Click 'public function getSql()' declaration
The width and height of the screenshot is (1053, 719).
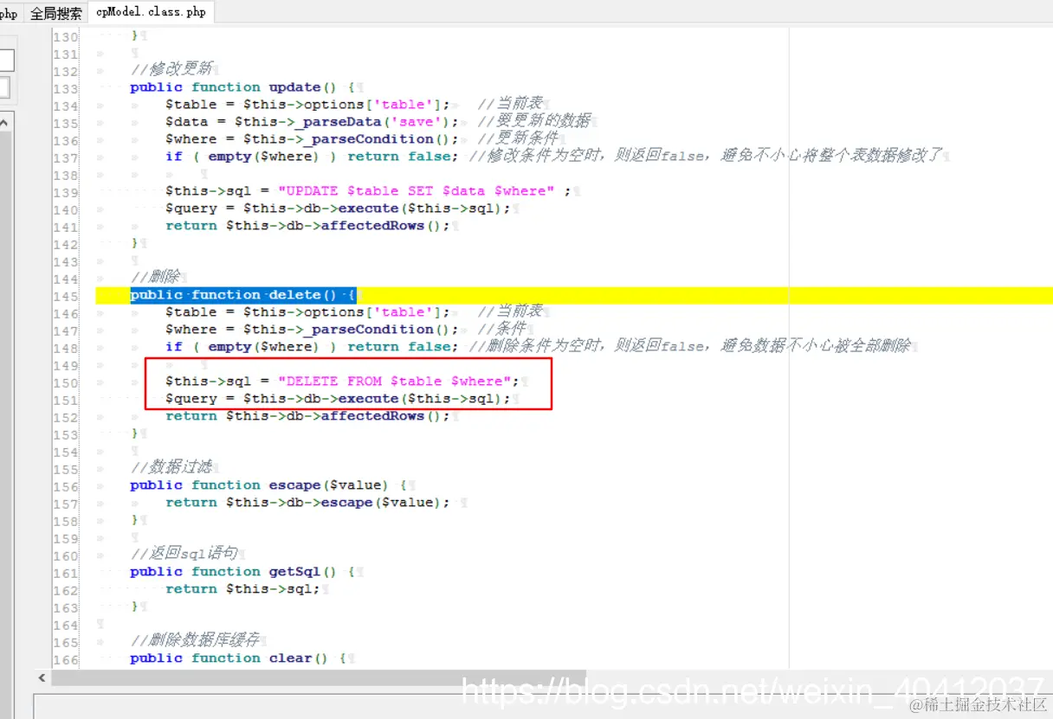(x=234, y=572)
